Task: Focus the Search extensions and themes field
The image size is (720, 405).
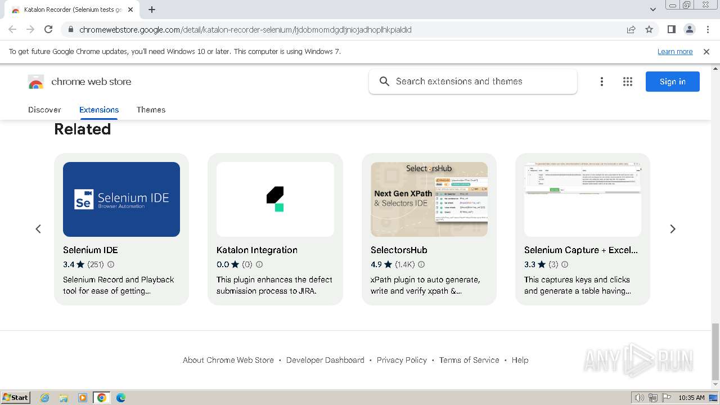Action: click(473, 82)
